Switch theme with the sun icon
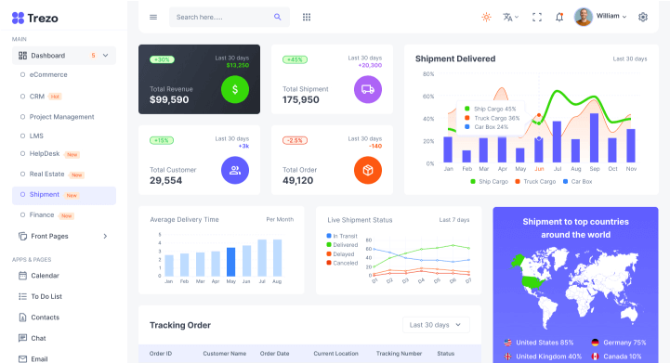Image resolution: width=670 pixels, height=363 pixels. [486, 17]
